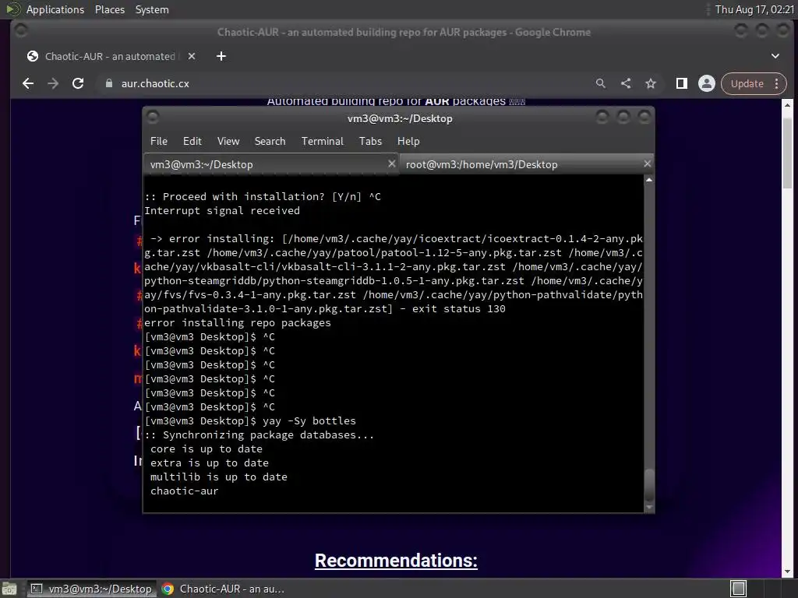
Task: Click 'Synchronizing package databases' line
Action: tap(260, 434)
